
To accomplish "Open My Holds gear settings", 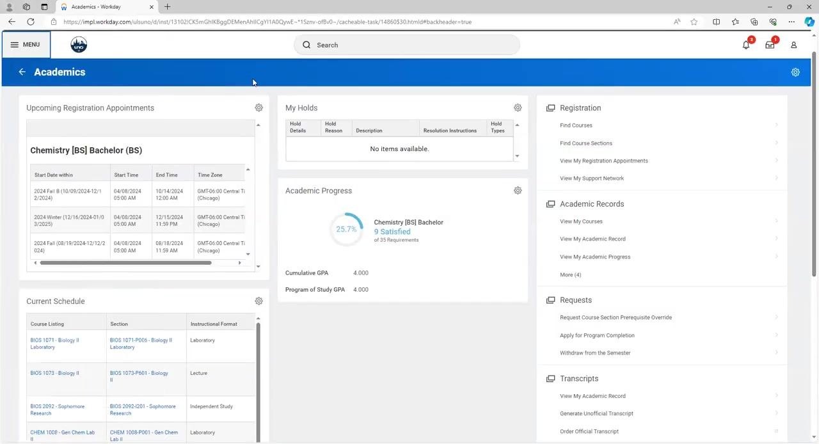I will 518,107.
